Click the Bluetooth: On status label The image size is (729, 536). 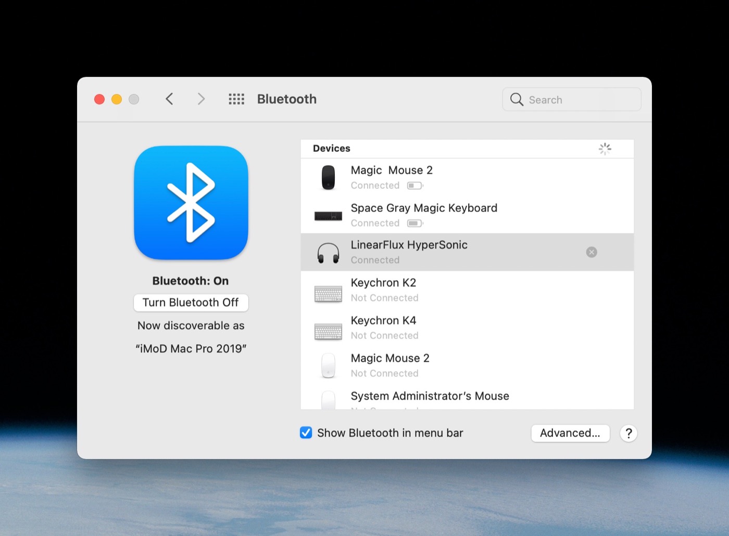click(190, 281)
